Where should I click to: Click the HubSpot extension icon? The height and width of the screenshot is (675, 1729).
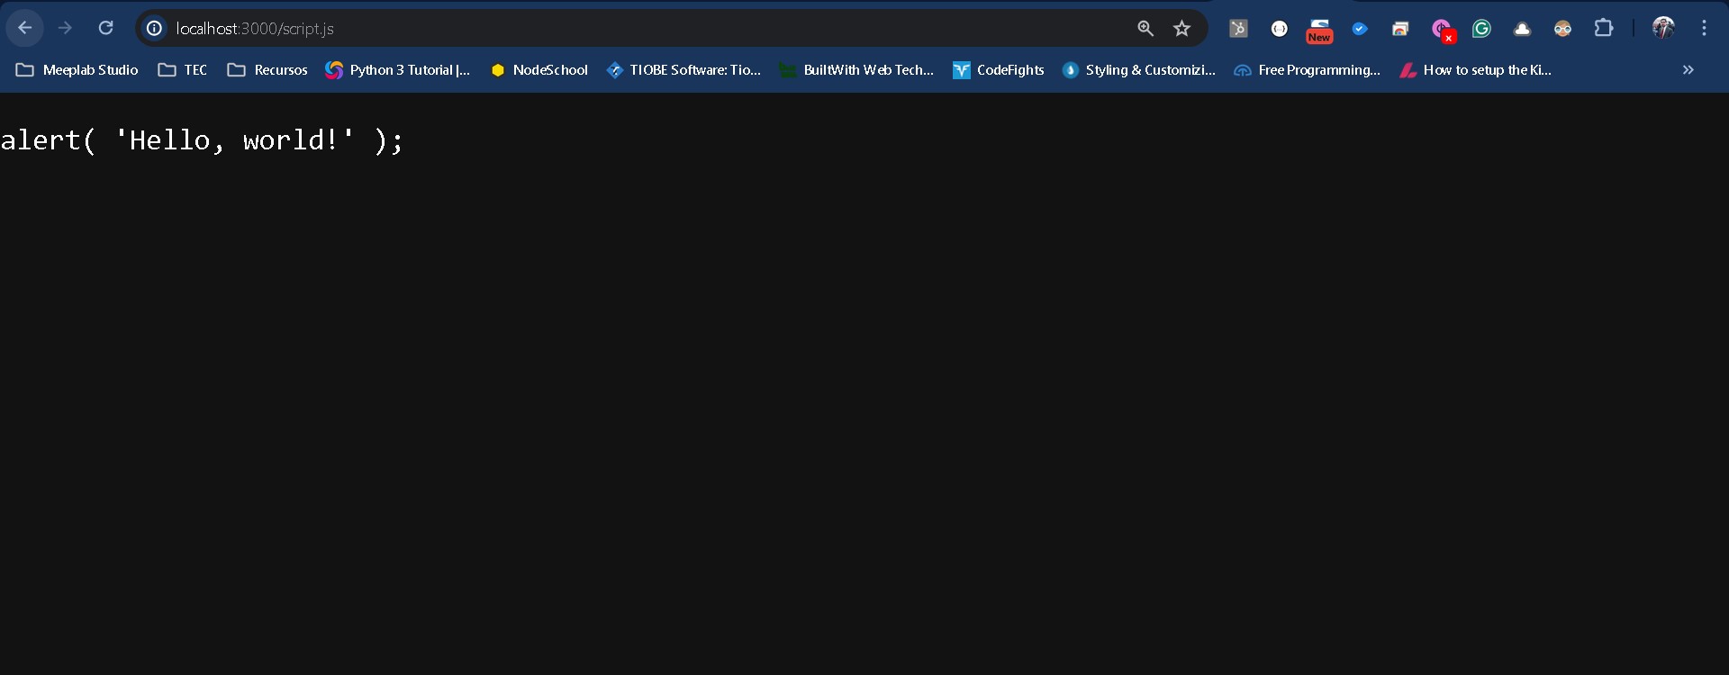[1238, 29]
